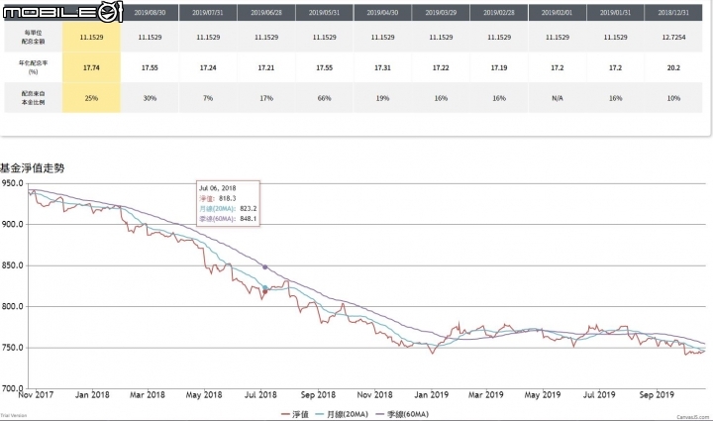Click the 17.31 yield cell
Viewport: 713px width, 421px height.
pos(382,67)
